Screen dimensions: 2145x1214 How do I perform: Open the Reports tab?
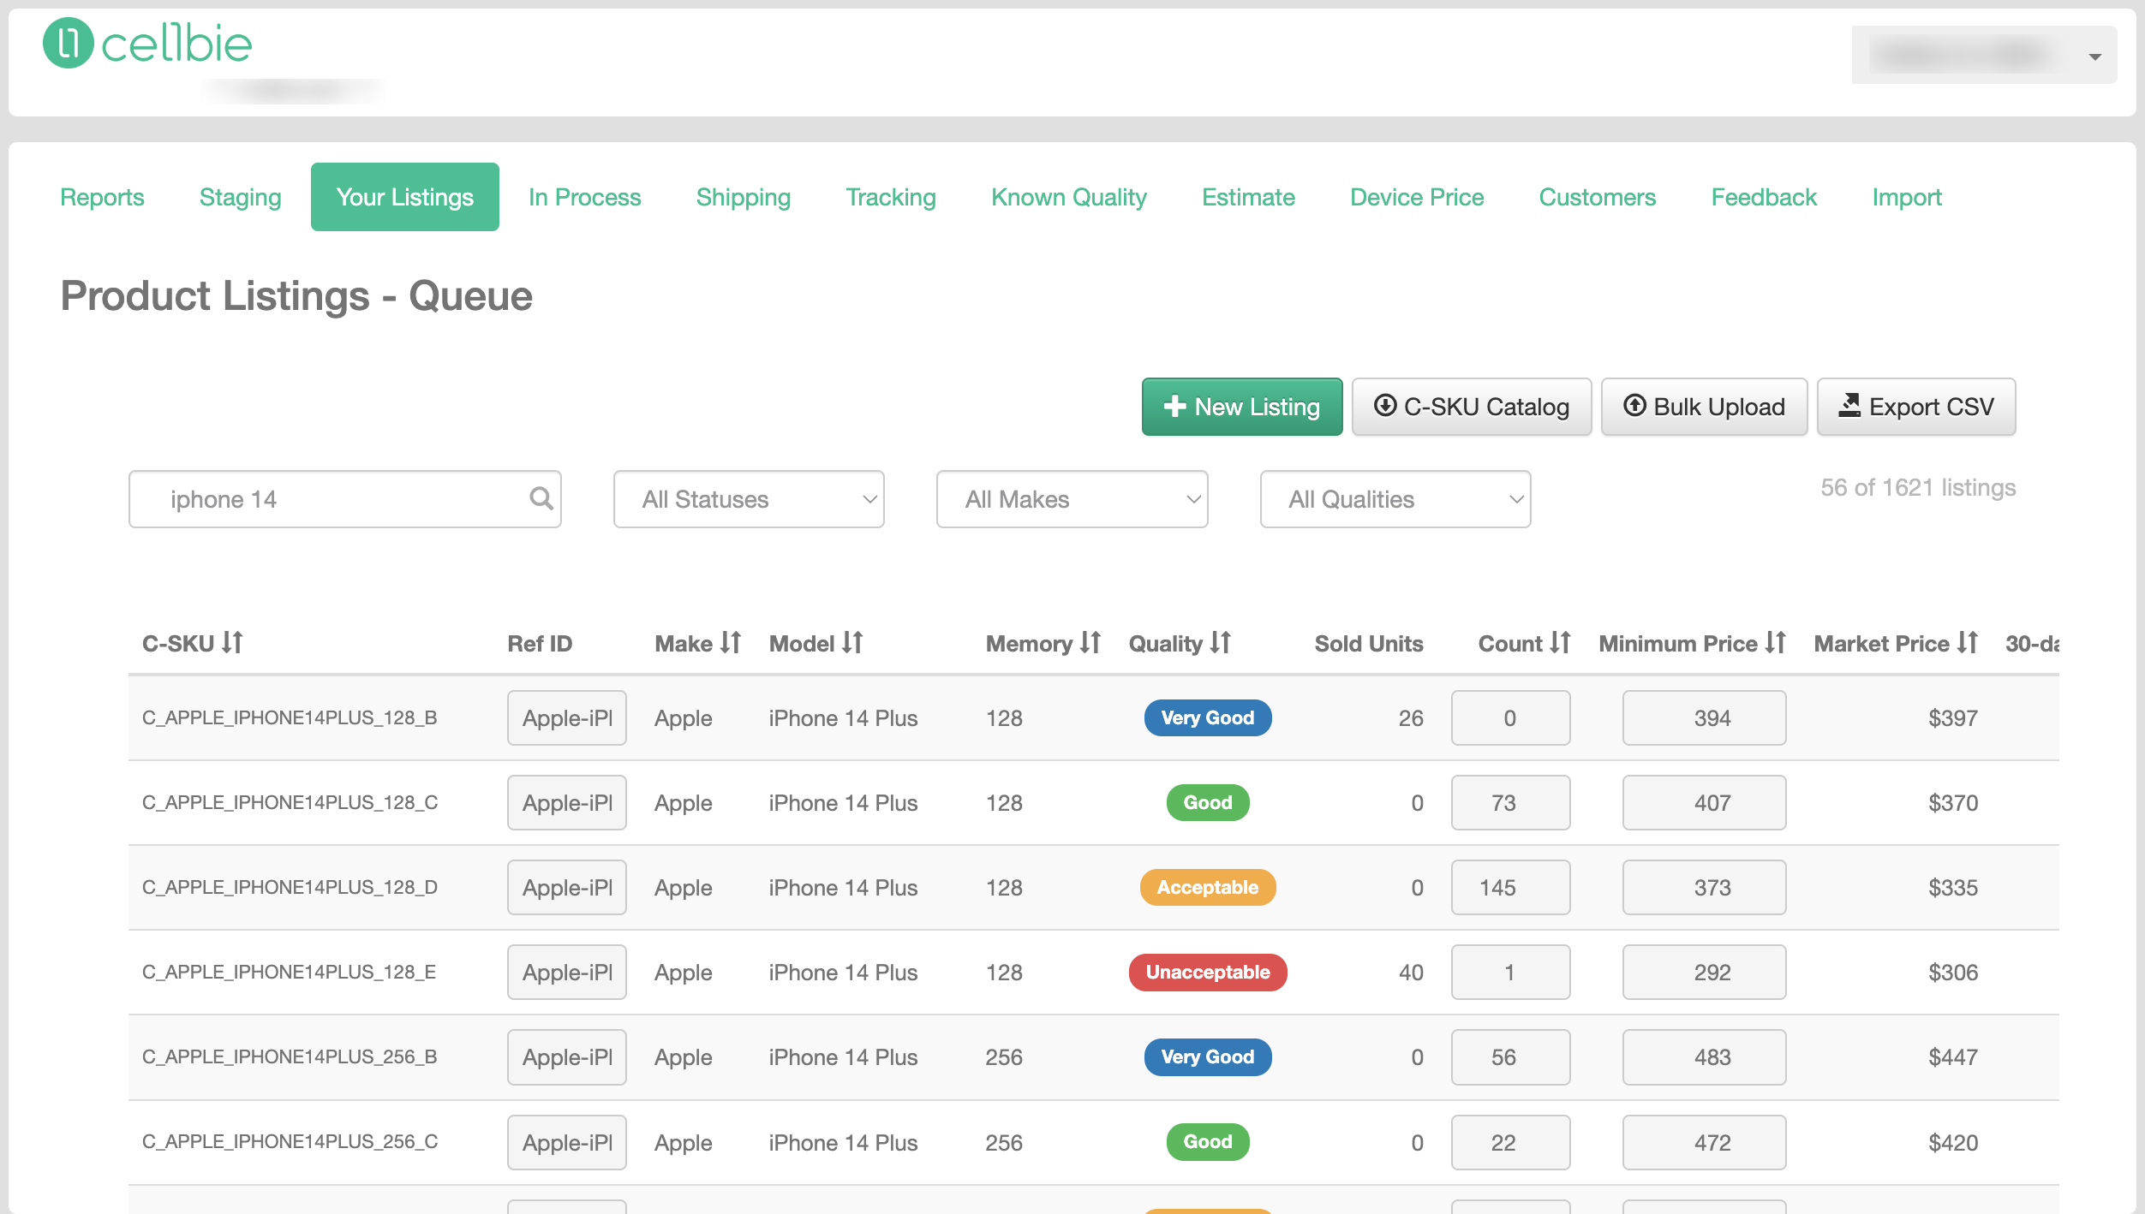tap(102, 197)
